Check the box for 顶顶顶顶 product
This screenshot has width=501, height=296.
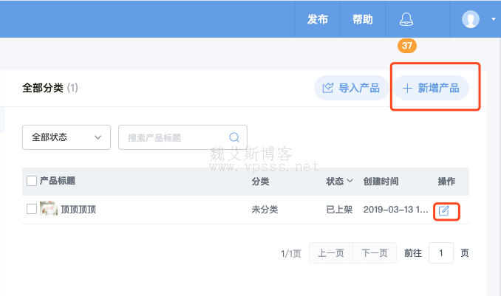[x=32, y=209]
